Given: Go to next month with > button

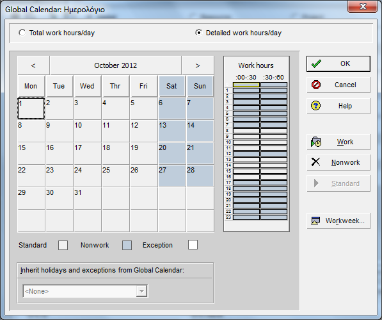Looking at the screenshot, I should 198,65.
